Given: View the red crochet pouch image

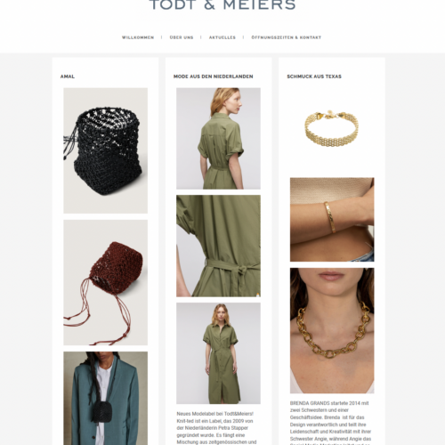Looking at the screenshot, I should point(105,282).
